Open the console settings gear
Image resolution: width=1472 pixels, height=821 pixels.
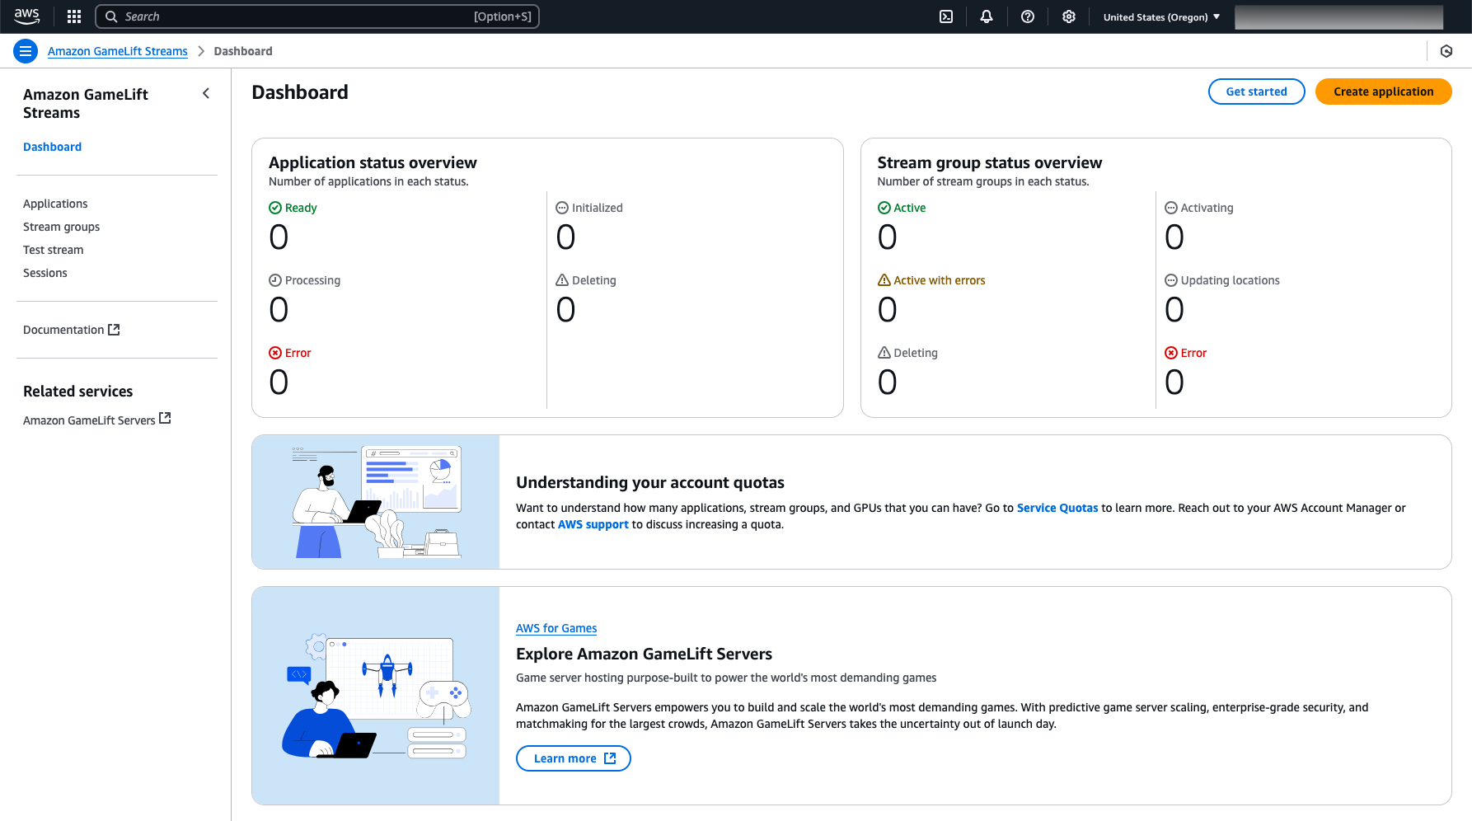coord(1069,16)
